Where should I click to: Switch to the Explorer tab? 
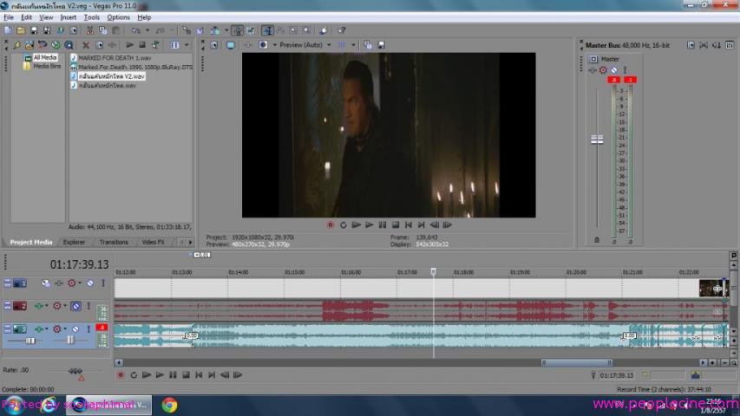(74, 242)
